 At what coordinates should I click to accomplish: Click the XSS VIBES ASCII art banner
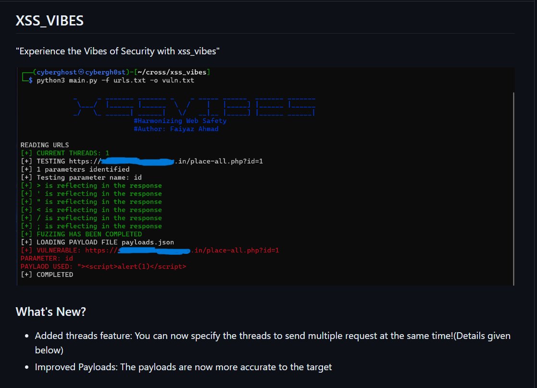(194, 107)
